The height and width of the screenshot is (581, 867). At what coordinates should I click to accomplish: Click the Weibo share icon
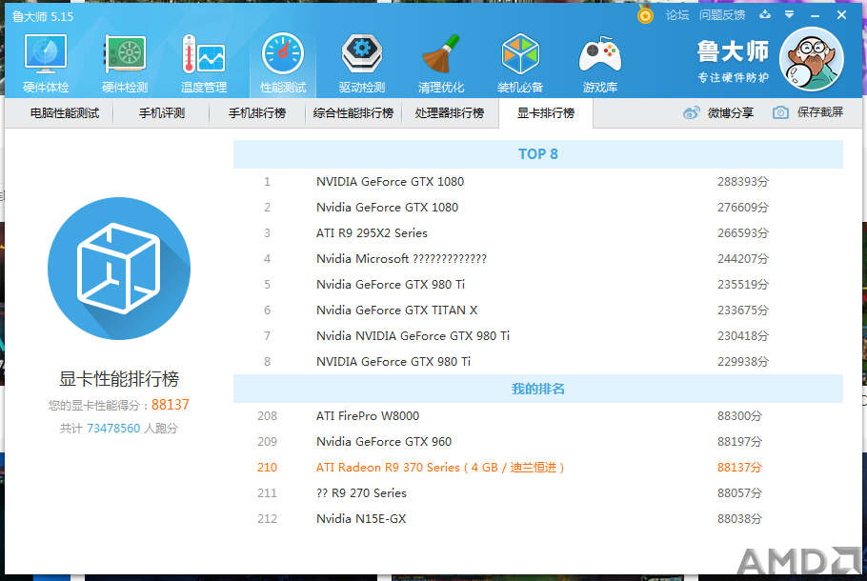(x=691, y=112)
